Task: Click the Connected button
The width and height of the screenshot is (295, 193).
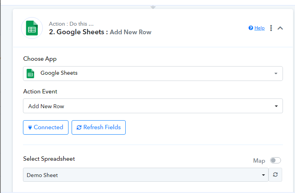Action: point(46,127)
